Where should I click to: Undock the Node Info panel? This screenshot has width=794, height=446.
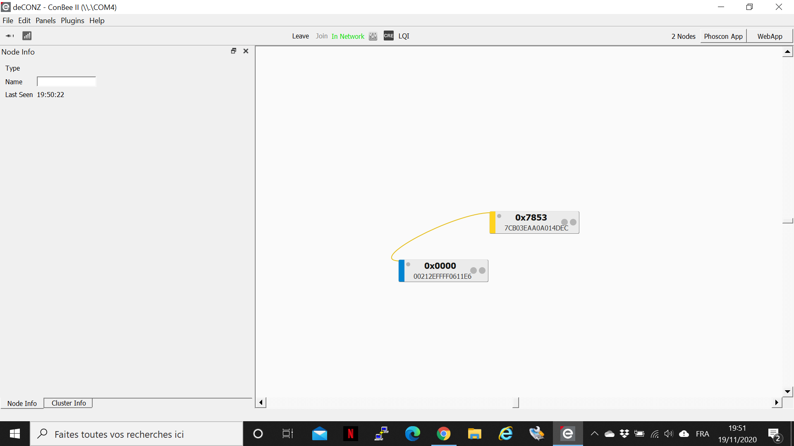point(234,51)
